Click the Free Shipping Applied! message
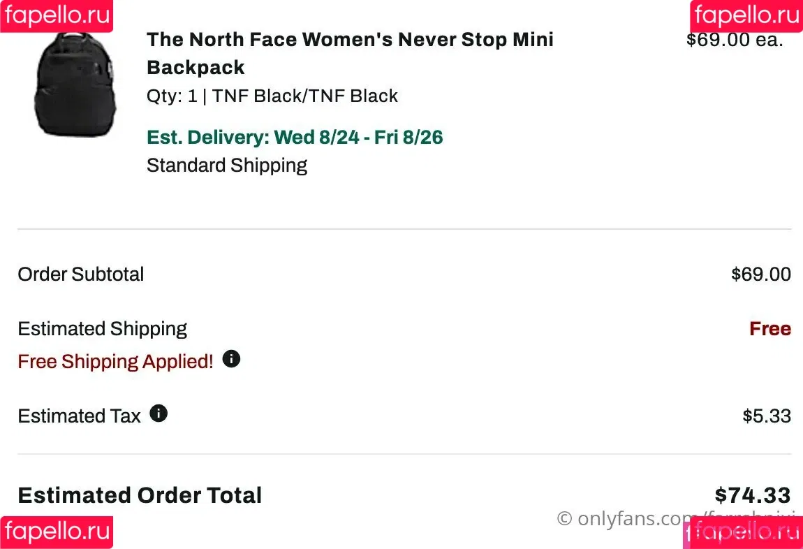 click(116, 362)
